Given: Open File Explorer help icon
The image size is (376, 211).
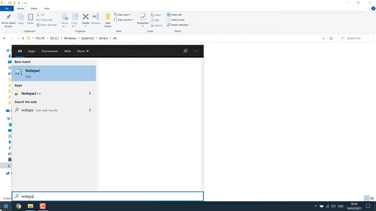Looking at the screenshot, I should (373, 9).
